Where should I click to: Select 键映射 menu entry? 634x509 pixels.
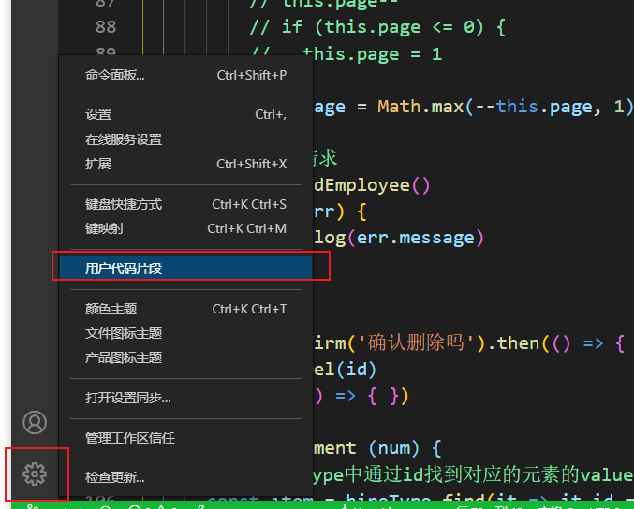pos(185,228)
